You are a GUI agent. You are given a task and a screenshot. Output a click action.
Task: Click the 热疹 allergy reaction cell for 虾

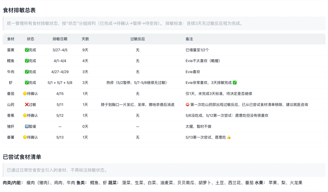pos(138,83)
